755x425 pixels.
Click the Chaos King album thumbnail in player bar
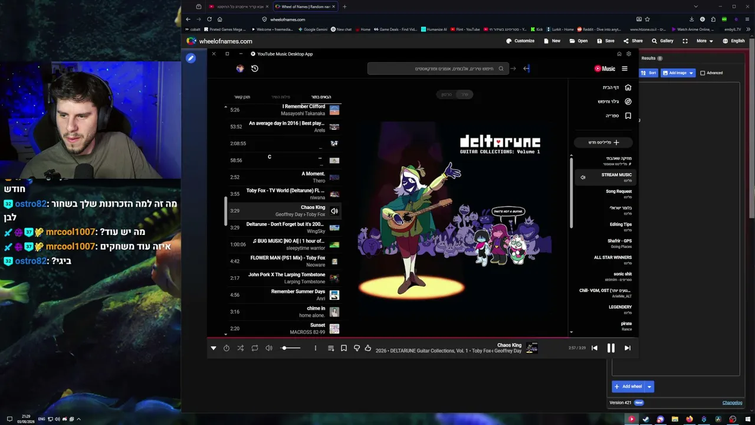pyautogui.click(x=532, y=348)
